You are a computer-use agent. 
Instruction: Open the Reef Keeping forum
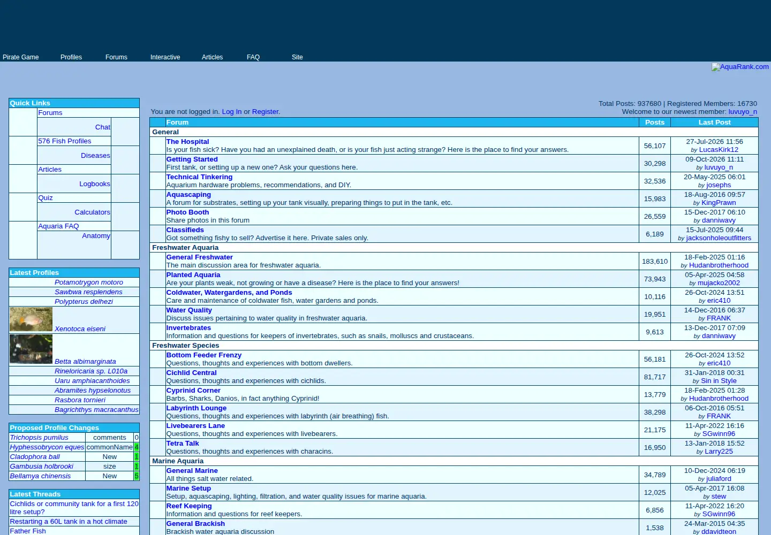[x=189, y=506]
